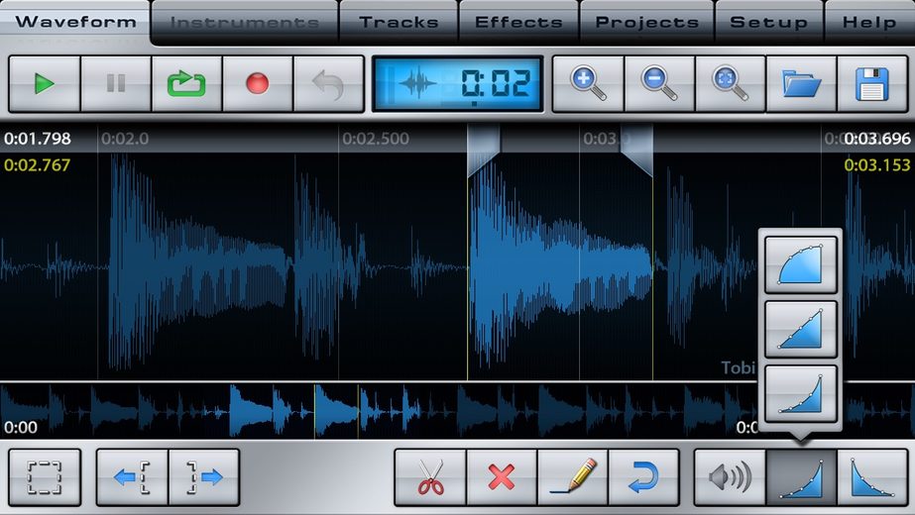Image resolution: width=915 pixels, height=515 pixels.
Task: Choose the exponential fade-in curve option
Action: (x=801, y=393)
